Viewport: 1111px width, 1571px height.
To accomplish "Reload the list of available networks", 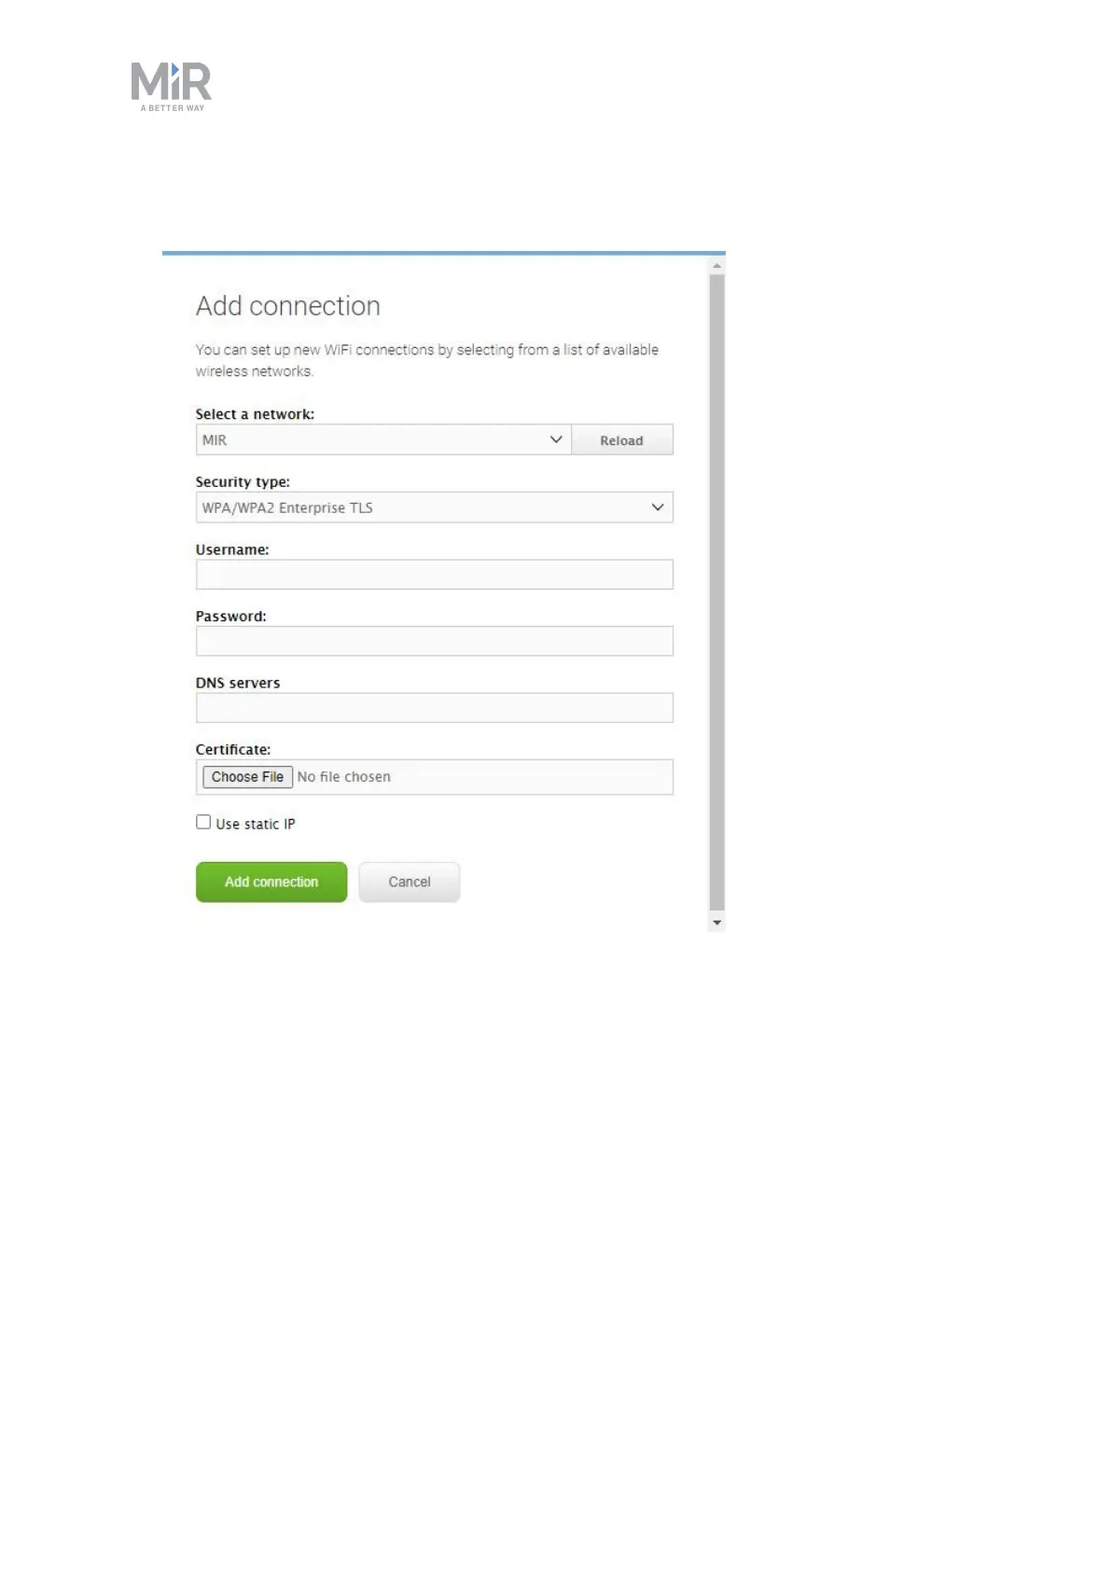I will click(622, 440).
